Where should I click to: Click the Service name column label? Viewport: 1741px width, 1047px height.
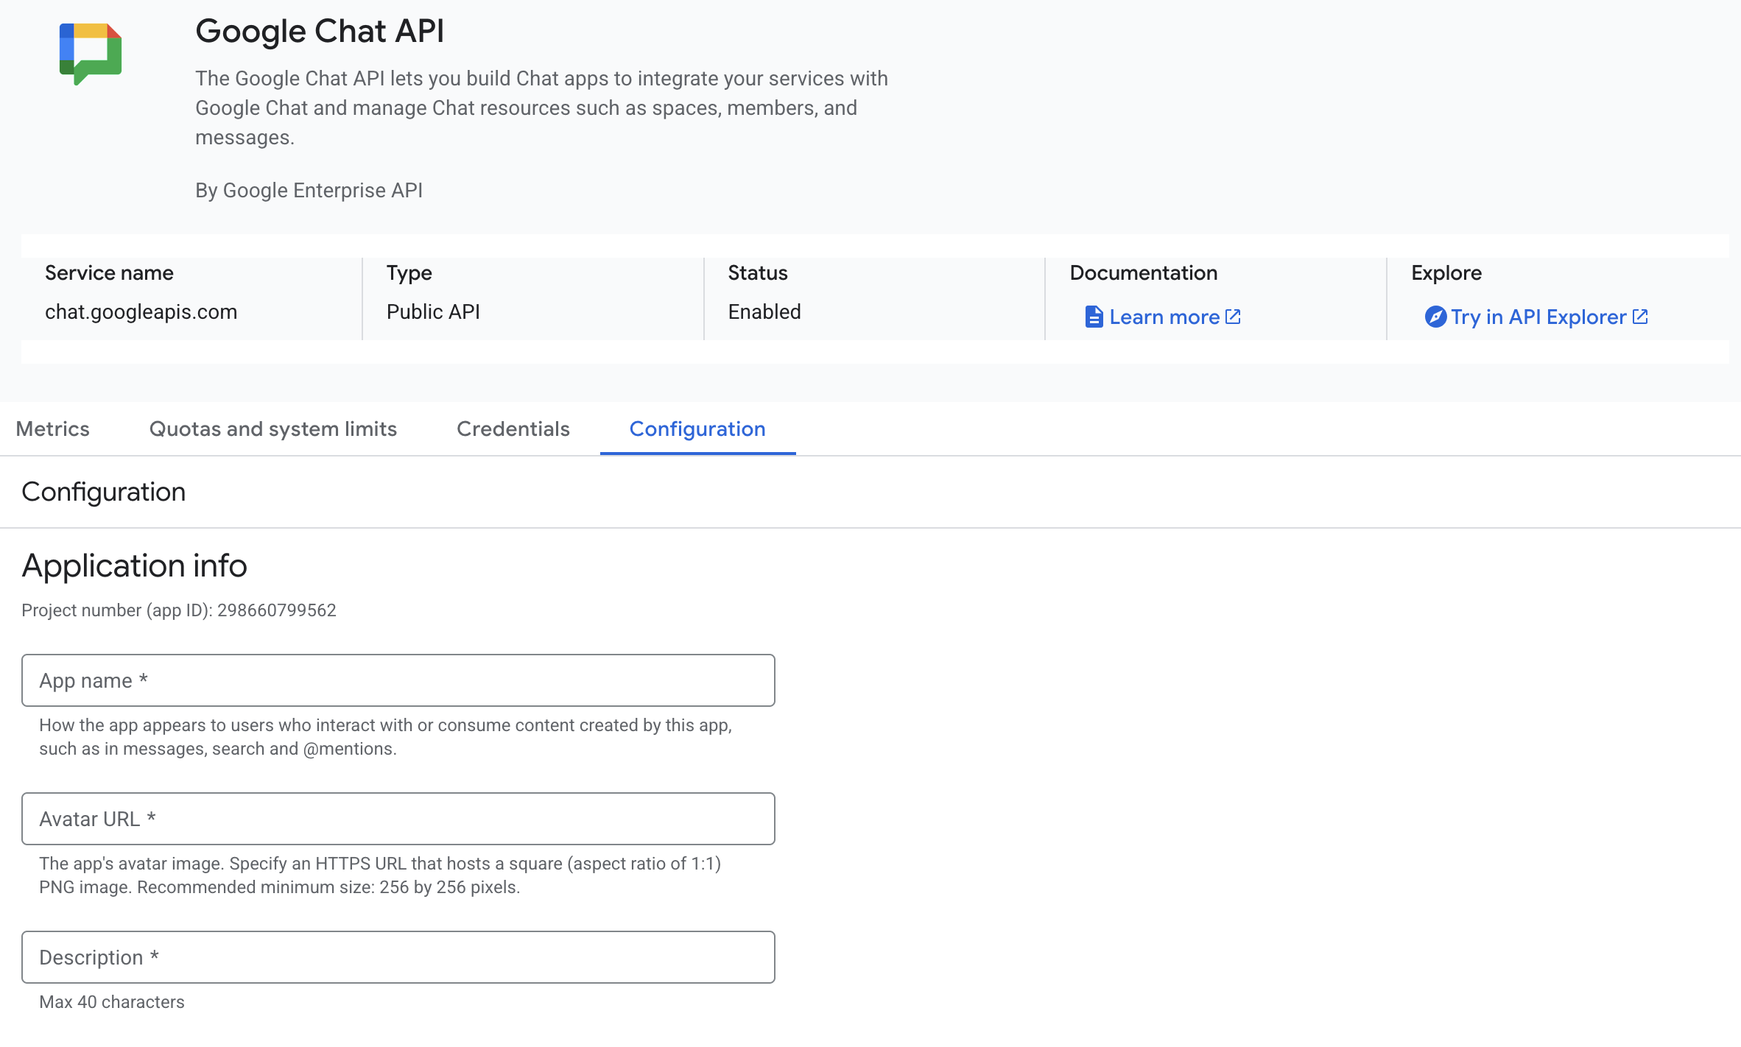tap(109, 273)
